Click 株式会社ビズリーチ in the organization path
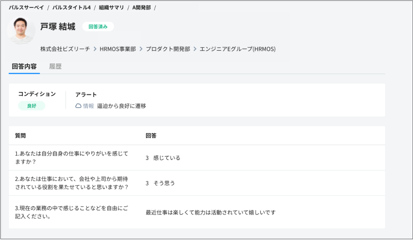 pyautogui.click(x=64, y=49)
